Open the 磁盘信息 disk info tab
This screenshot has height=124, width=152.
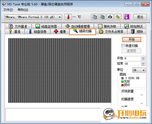[x=37, y=32]
